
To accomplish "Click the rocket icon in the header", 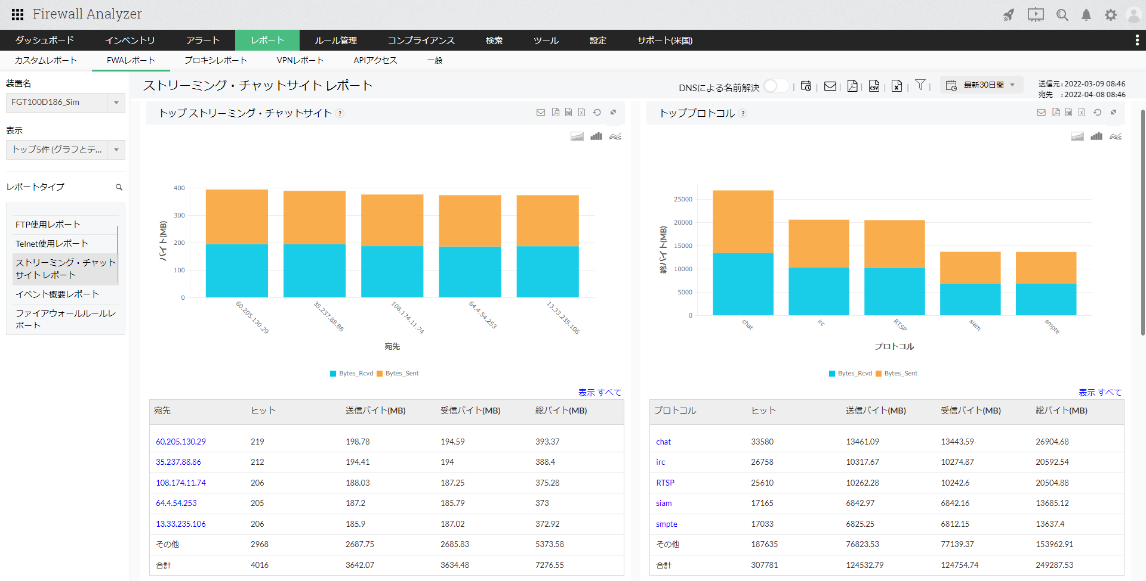I will (x=1008, y=15).
